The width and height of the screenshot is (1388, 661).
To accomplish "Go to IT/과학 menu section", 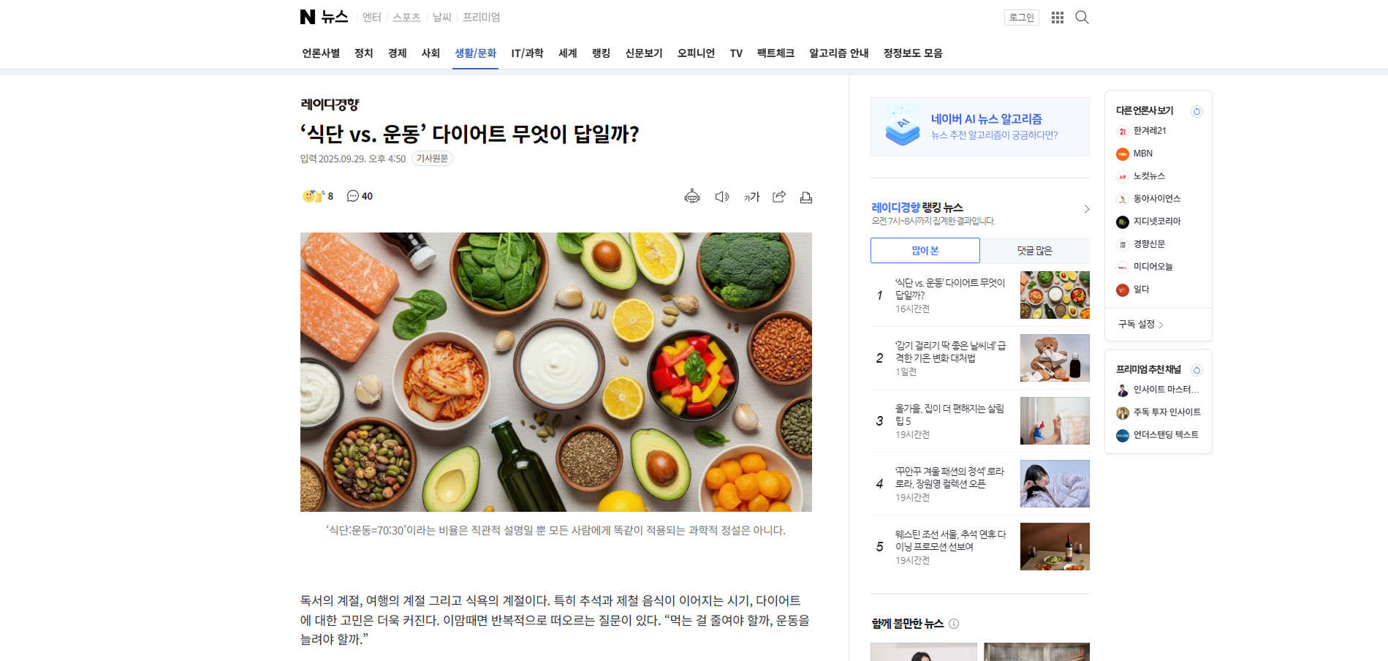I will [x=527, y=53].
